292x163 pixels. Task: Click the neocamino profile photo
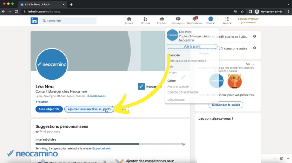(52, 64)
